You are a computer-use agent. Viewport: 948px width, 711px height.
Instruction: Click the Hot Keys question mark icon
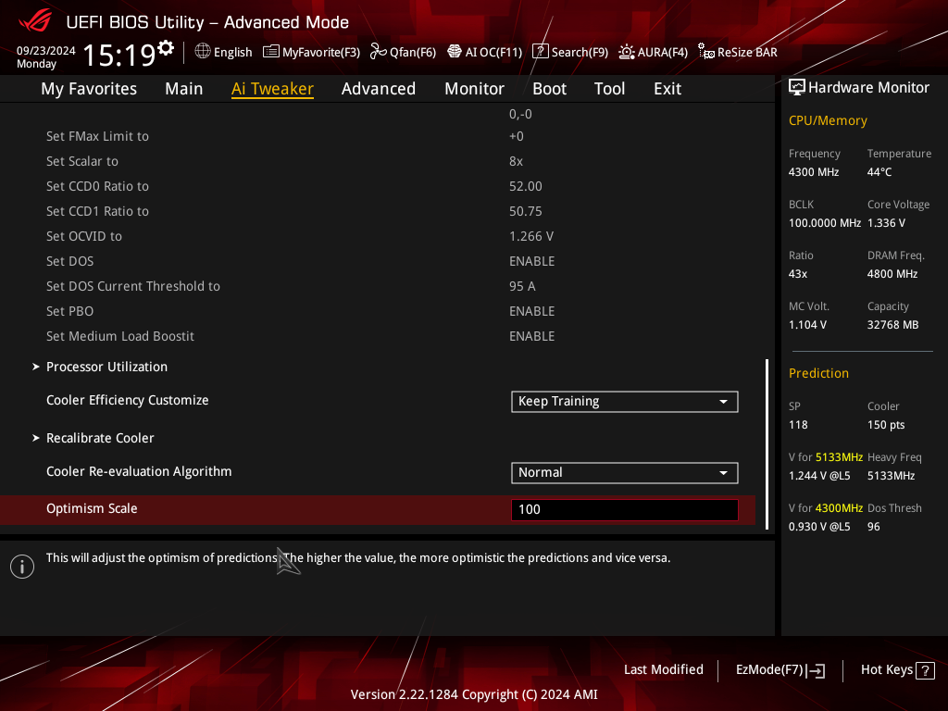[925, 670]
